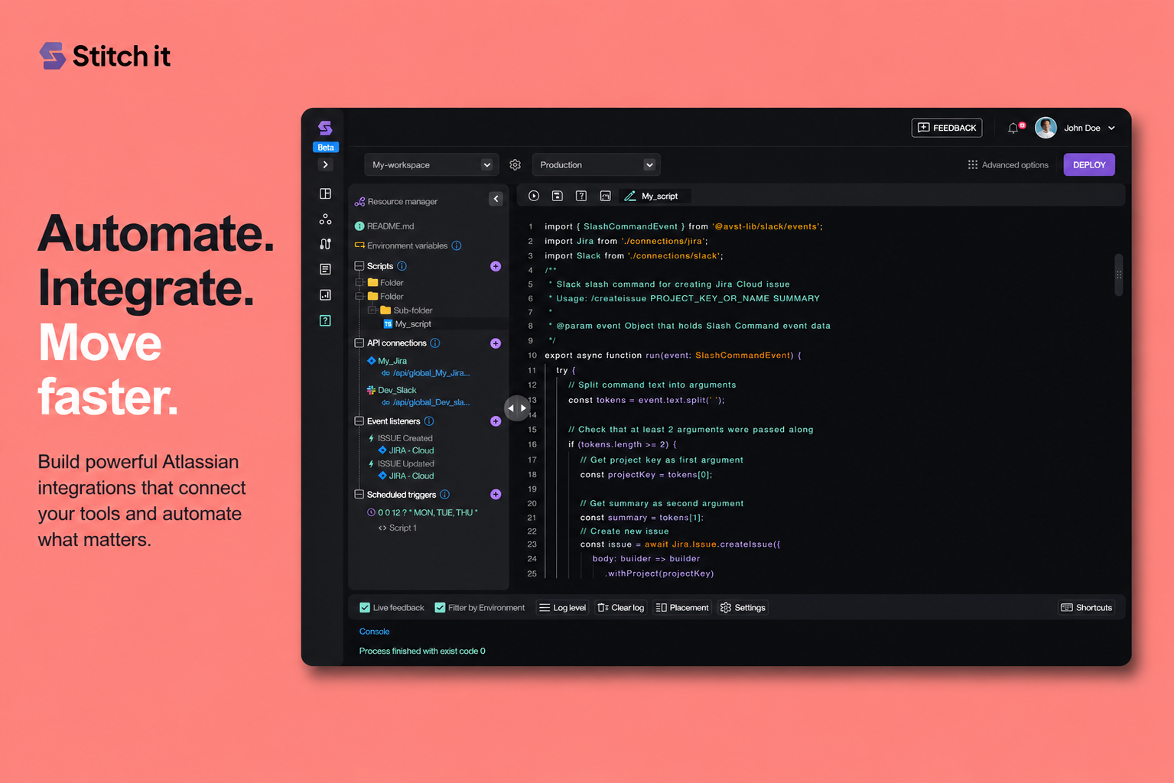Open the git branches icon in sidebar
The width and height of the screenshot is (1174, 783).
[x=325, y=244]
